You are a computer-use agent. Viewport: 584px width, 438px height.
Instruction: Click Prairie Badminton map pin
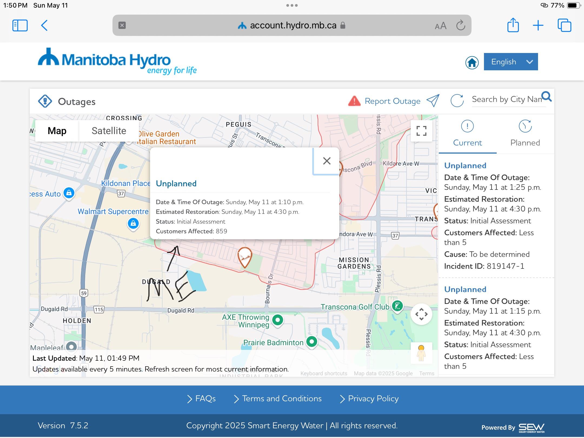312,342
